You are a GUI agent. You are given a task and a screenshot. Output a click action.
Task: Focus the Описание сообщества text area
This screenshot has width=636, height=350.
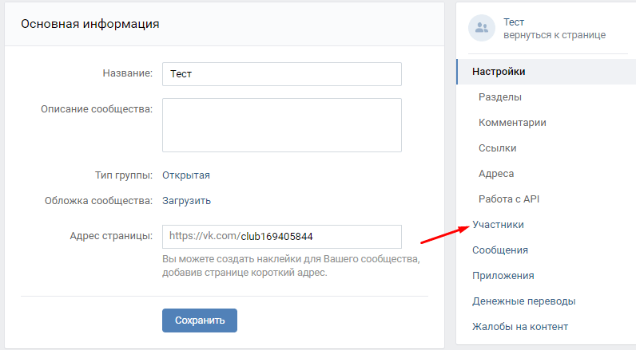[282, 125]
